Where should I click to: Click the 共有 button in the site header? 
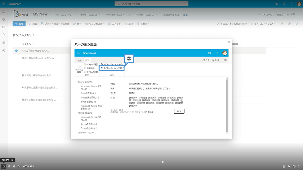coord(291,14)
